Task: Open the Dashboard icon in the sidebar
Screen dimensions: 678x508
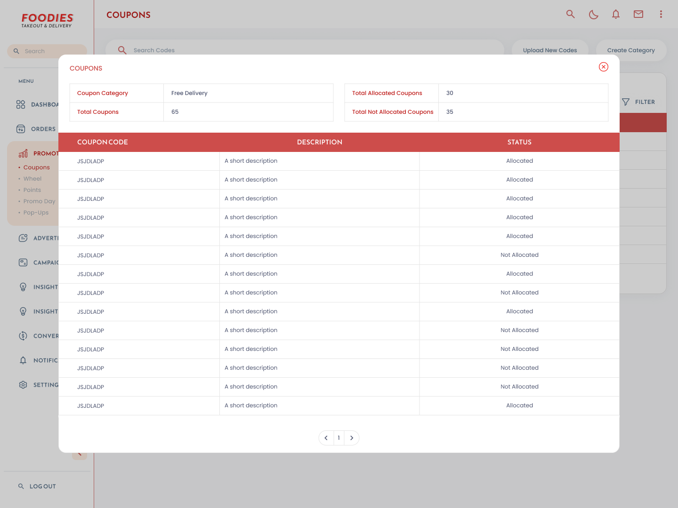Action: tap(21, 104)
